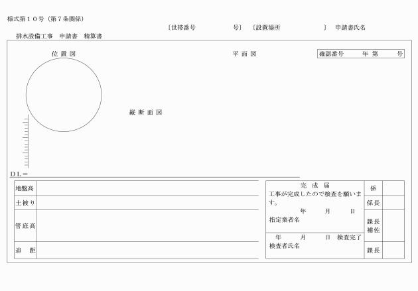418x291 pixels.
Task: Click the '申請書氏名' text
Action: pos(350,27)
